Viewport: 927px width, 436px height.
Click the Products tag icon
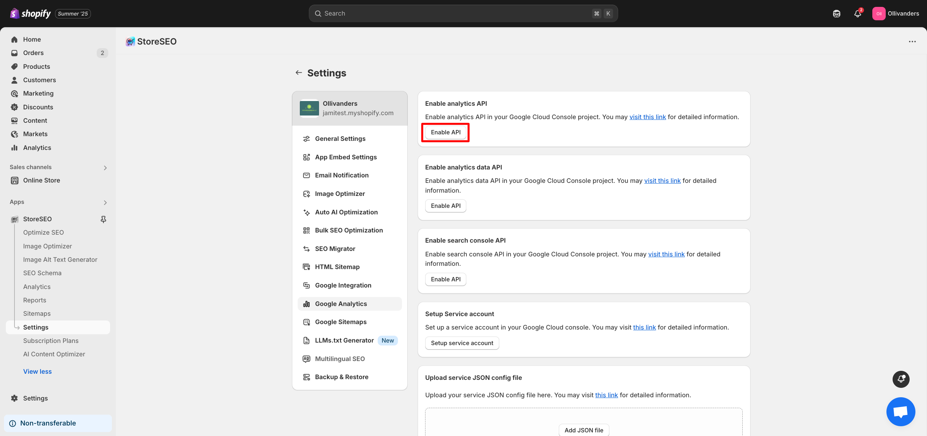click(x=14, y=67)
